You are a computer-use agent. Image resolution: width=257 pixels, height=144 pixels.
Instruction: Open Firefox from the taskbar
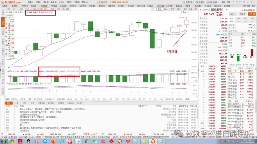pyautogui.click(x=53, y=142)
